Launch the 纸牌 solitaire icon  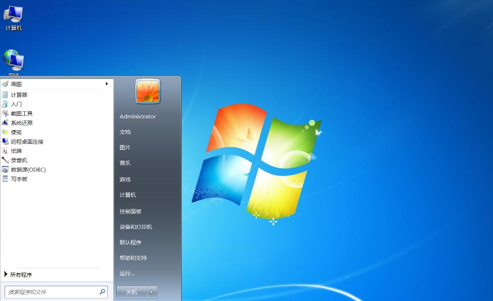tap(5, 151)
